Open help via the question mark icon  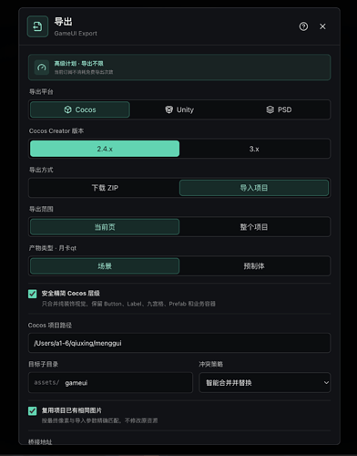pos(303,26)
